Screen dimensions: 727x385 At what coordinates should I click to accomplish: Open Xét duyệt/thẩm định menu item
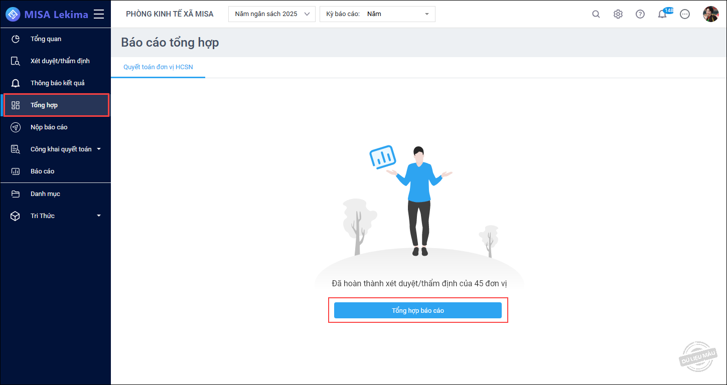point(60,61)
